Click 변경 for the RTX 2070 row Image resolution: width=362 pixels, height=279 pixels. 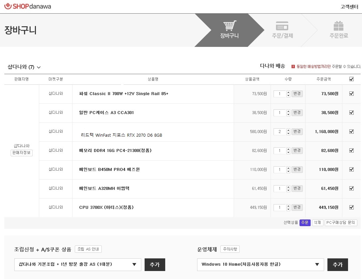pos(297,131)
